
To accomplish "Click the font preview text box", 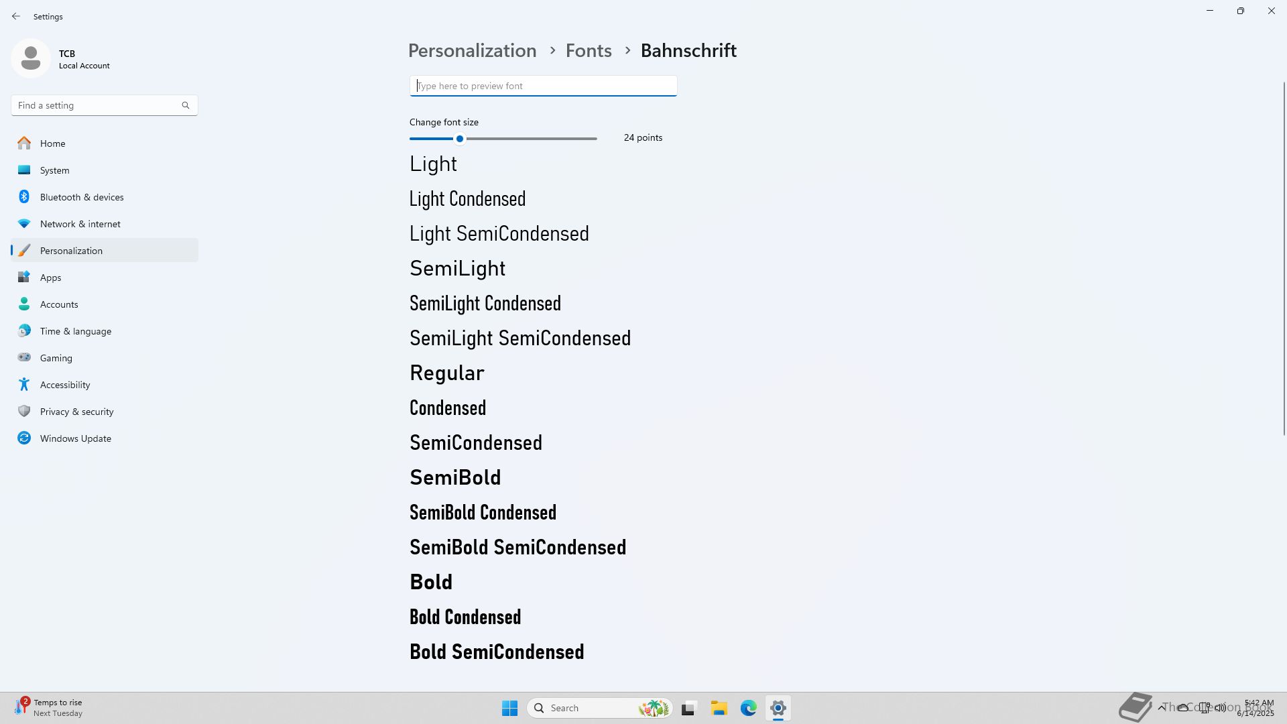I will click(x=543, y=86).
